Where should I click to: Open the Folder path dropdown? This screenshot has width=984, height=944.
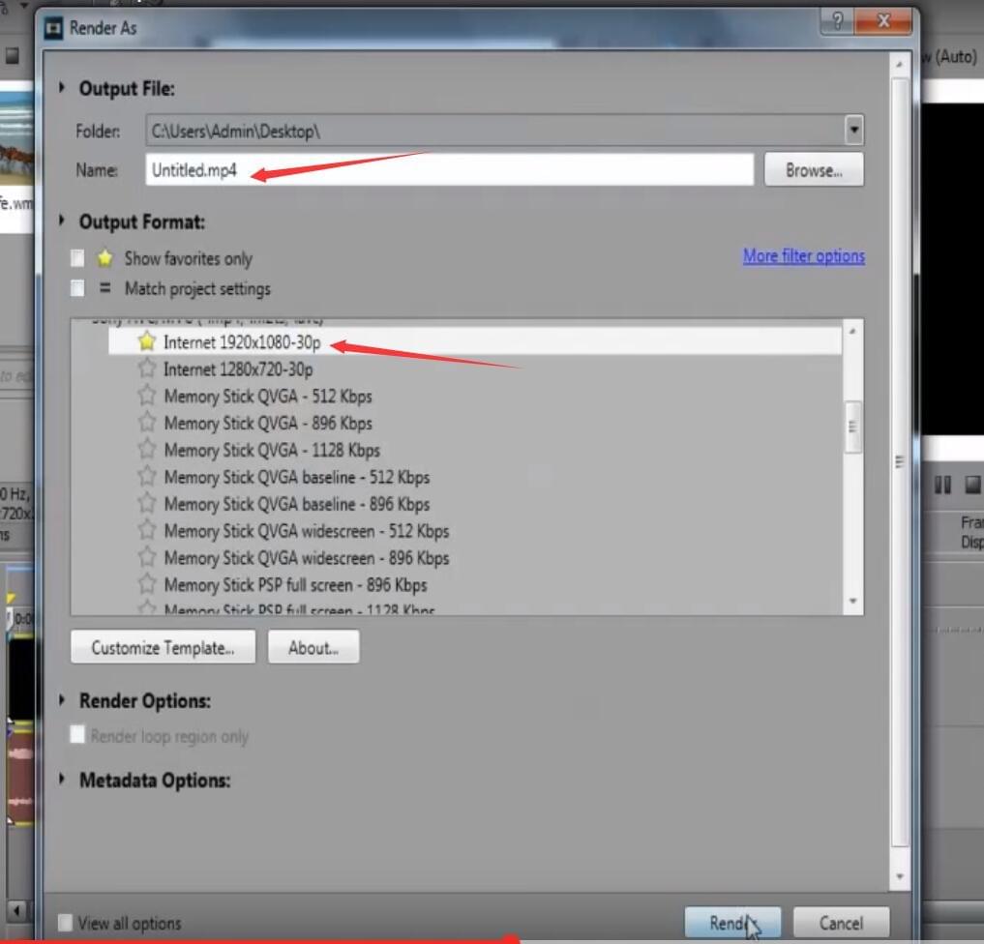pyautogui.click(x=853, y=131)
